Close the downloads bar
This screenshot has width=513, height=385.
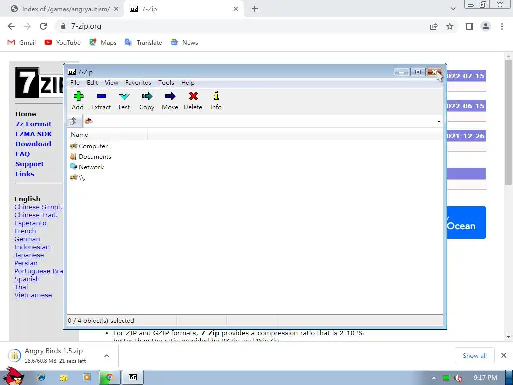[x=504, y=355]
